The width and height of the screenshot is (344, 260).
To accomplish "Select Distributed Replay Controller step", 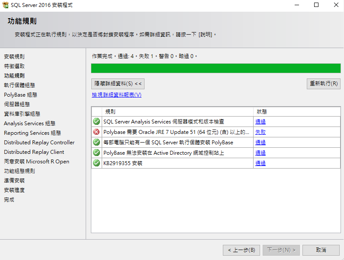I will (39, 143).
